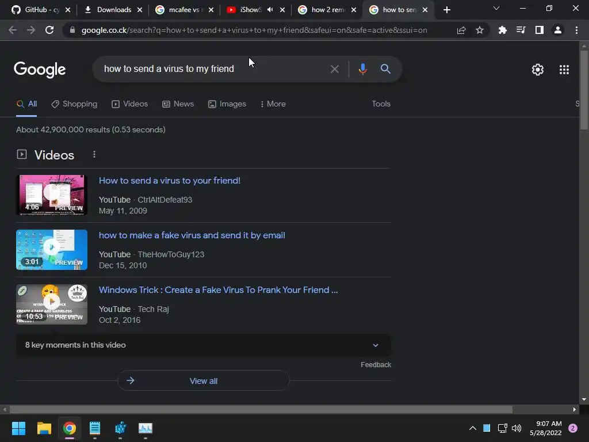This screenshot has width=589, height=442.
Task: Reload the current page
Action: pos(49,30)
